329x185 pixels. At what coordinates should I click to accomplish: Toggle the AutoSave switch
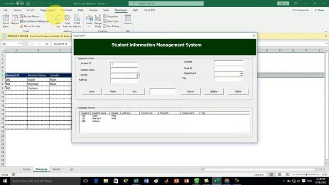coord(20,4)
